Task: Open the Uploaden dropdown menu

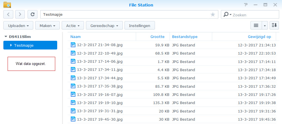Action: (x=18, y=26)
